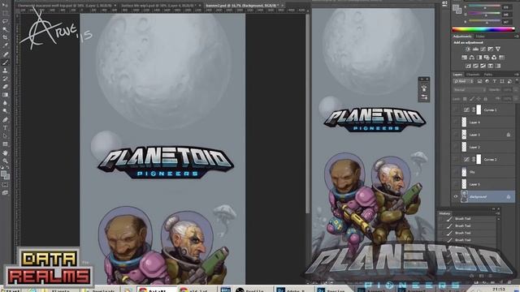The height and width of the screenshot is (292, 520).
Task: Toggle lock transparent pixels
Action: (465, 99)
